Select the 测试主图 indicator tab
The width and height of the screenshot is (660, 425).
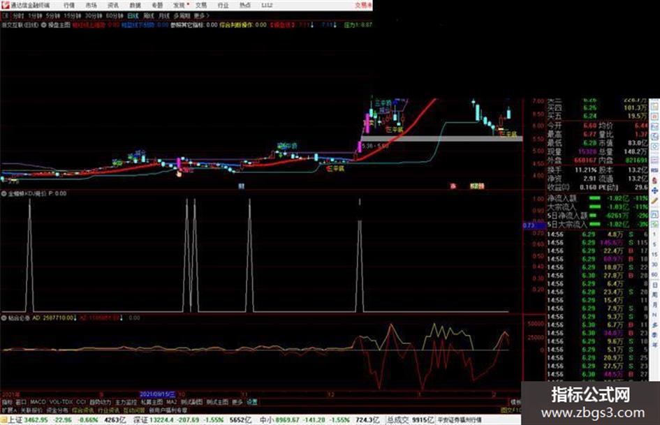217,402
